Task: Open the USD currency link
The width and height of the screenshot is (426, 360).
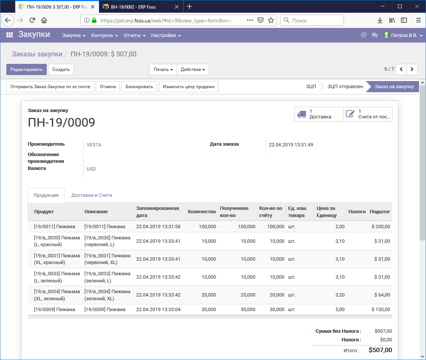Action: pyautogui.click(x=91, y=169)
